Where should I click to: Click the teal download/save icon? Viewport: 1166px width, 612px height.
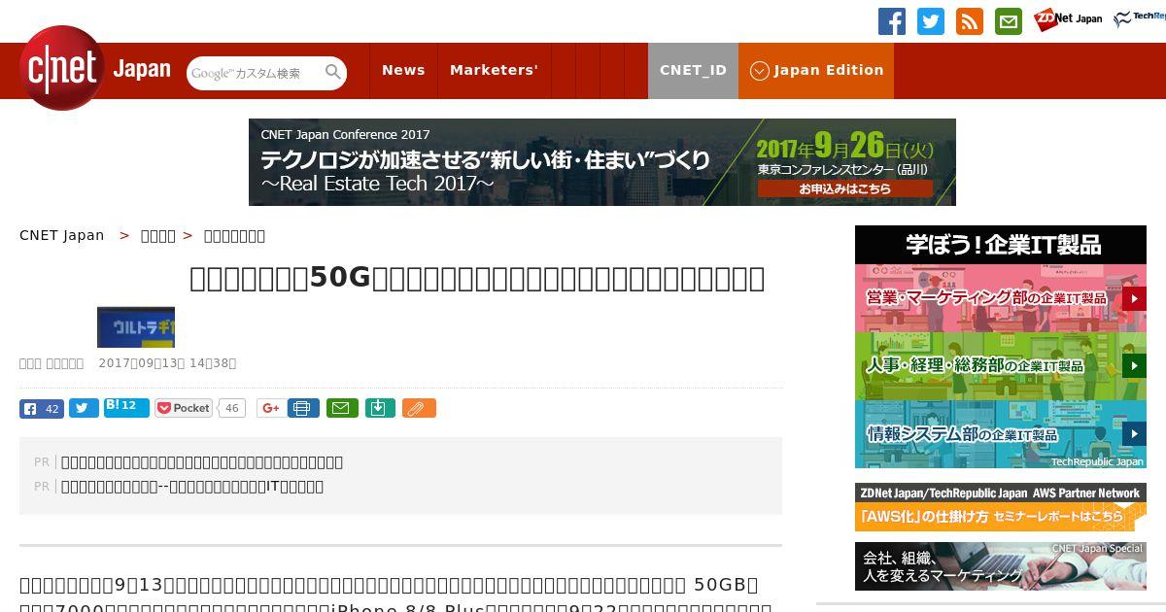coord(380,408)
